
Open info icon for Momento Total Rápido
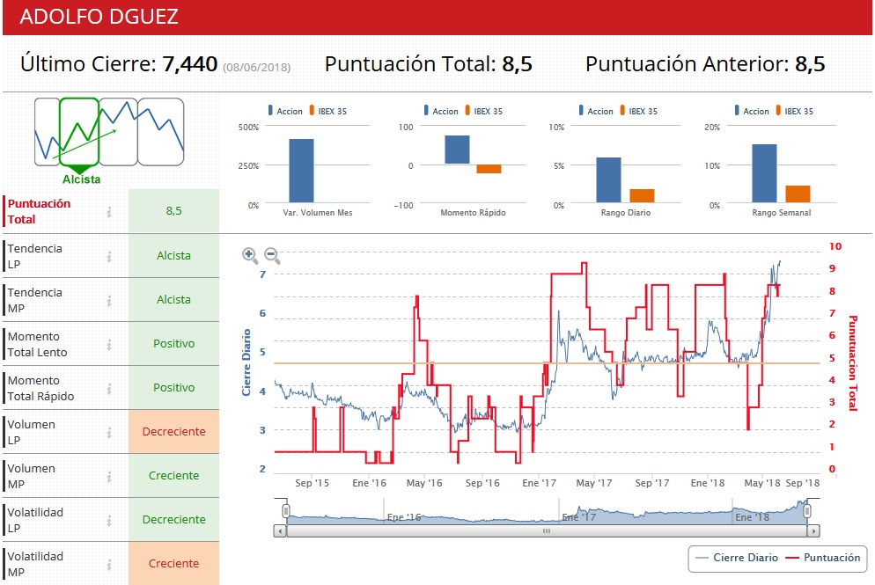click(x=109, y=389)
